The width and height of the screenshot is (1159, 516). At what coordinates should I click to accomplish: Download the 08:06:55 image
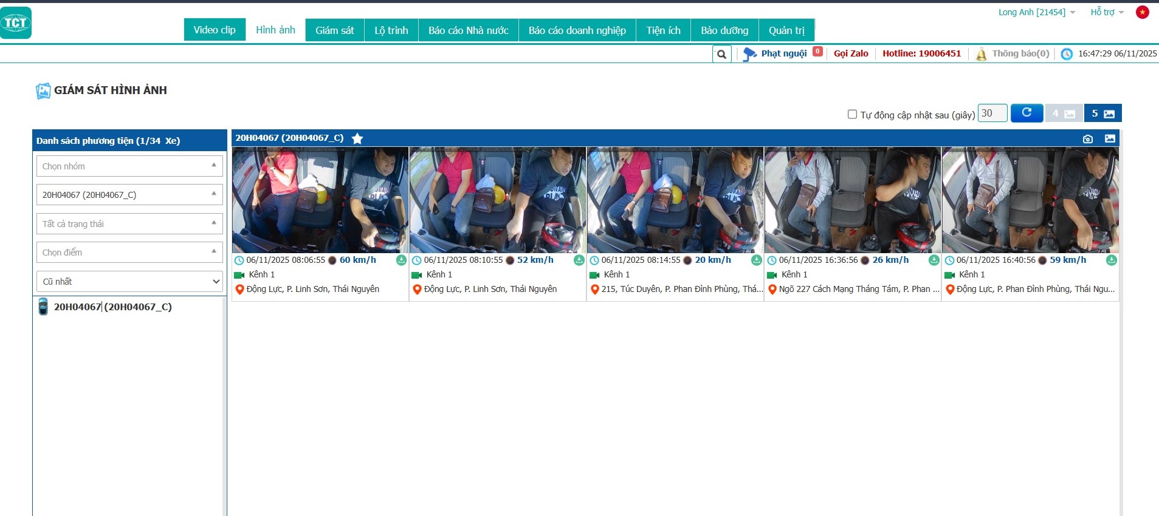tap(401, 260)
